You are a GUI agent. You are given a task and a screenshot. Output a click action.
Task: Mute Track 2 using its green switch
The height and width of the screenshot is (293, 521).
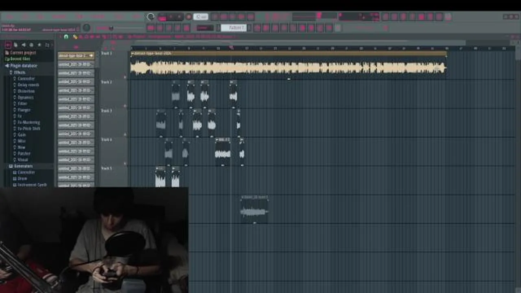[x=125, y=106]
